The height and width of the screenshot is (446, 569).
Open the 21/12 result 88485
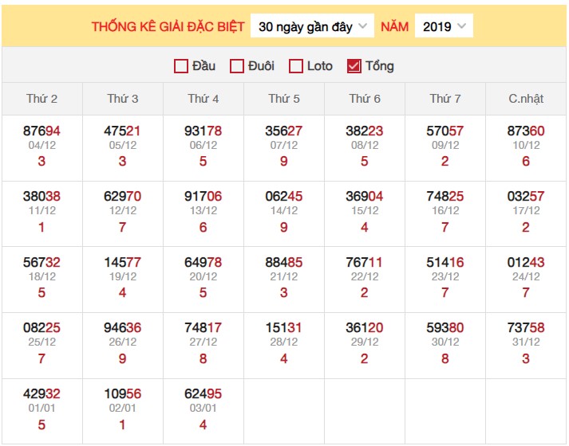coord(284,262)
